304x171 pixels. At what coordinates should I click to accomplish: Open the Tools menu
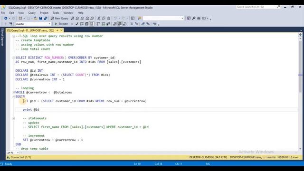click(x=56, y=13)
